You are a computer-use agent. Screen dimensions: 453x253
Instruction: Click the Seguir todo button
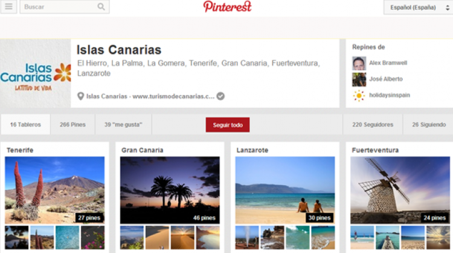[228, 125]
